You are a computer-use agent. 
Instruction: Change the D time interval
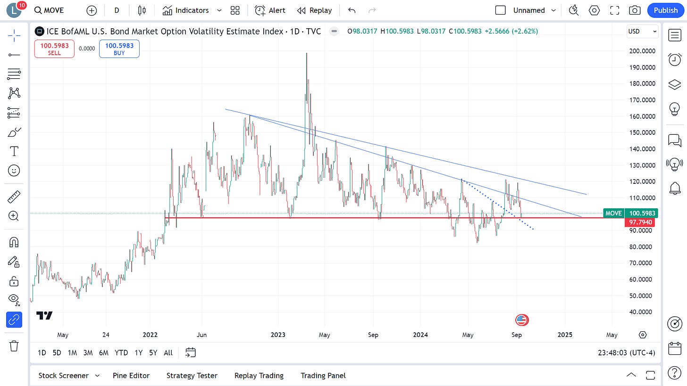[117, 10]
